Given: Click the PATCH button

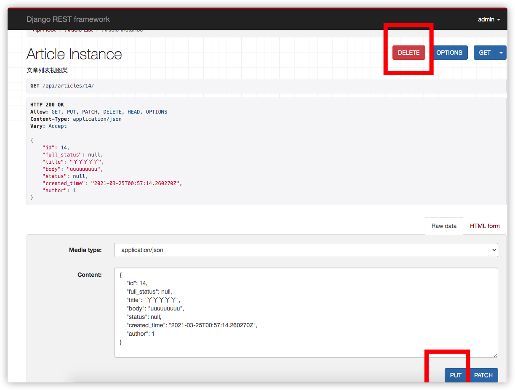Looking at the screenshot, I should (483, 375).
